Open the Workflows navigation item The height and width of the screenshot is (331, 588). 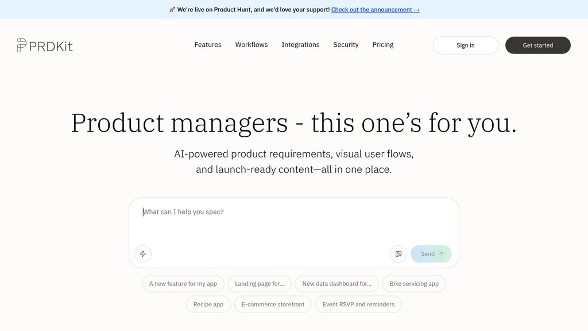point(252,45)
